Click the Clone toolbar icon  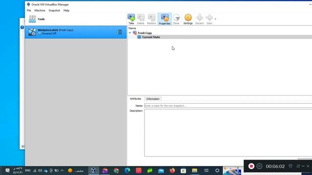tap(176, 19)
